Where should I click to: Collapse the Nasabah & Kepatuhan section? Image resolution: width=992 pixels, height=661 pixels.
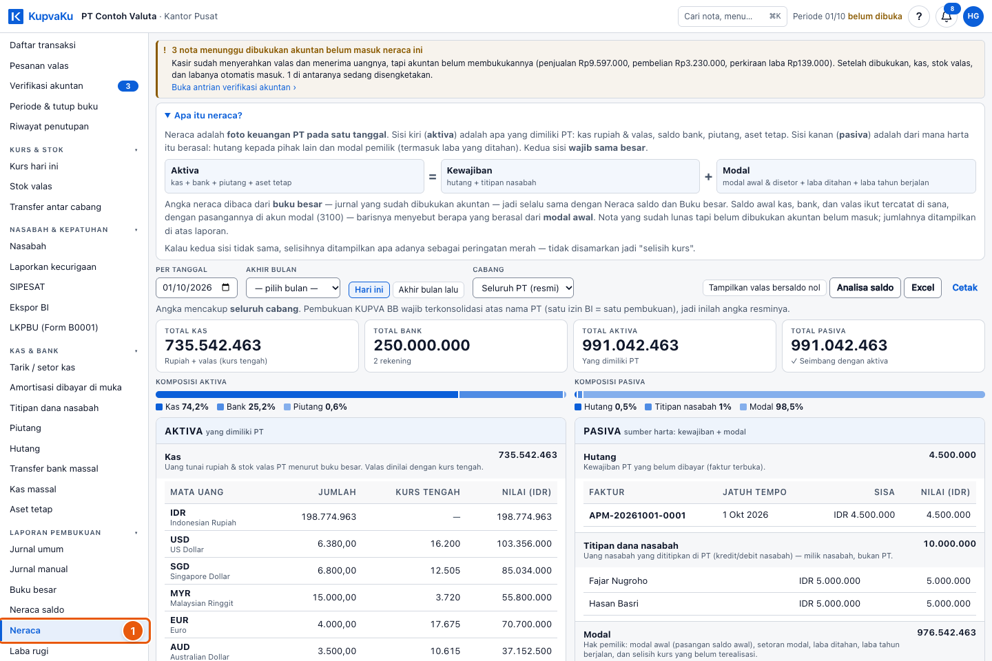pos(74,230)
